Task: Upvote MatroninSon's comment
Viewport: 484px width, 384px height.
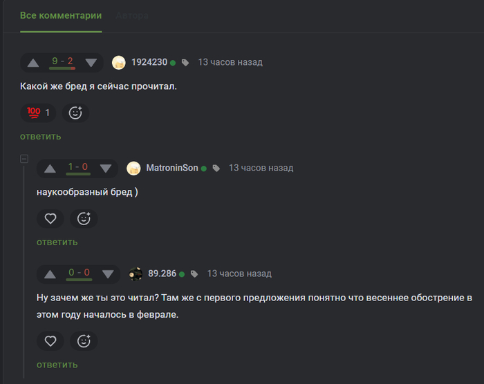Action: pos(50,169)
